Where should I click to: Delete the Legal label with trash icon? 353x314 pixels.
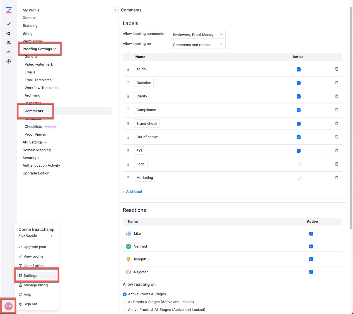pyautogui.click(x=337, y=164)
